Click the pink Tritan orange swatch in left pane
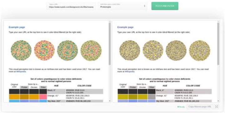Screen dimensions: 225x113 (43, 97)
